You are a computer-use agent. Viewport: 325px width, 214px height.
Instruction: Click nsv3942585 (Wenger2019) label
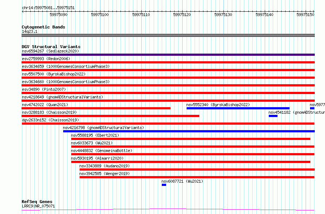click(104, 174)
